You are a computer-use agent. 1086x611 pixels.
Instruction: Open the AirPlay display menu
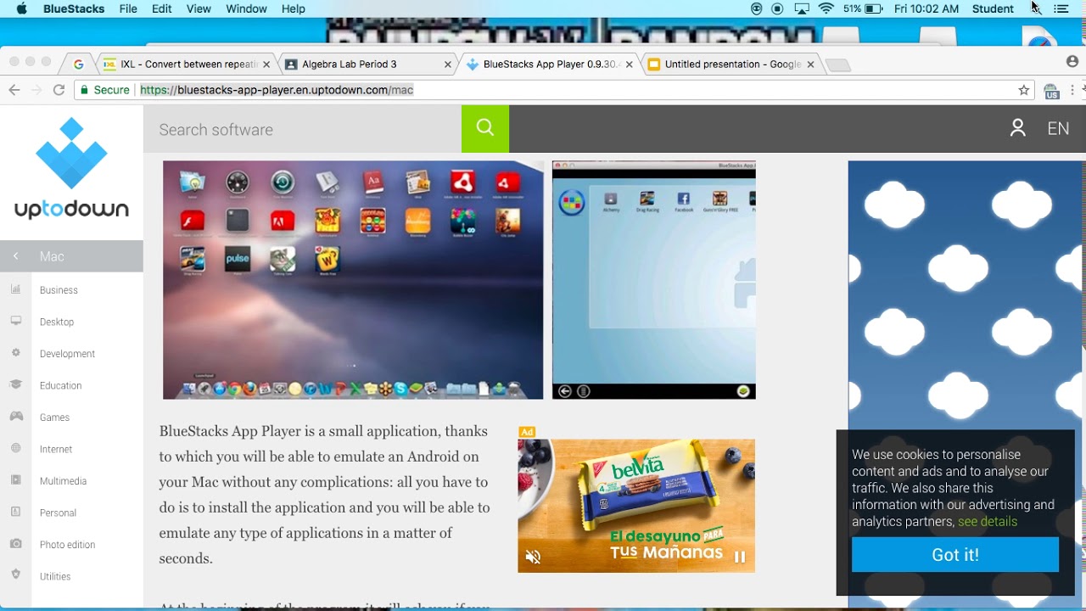(802, 8)
